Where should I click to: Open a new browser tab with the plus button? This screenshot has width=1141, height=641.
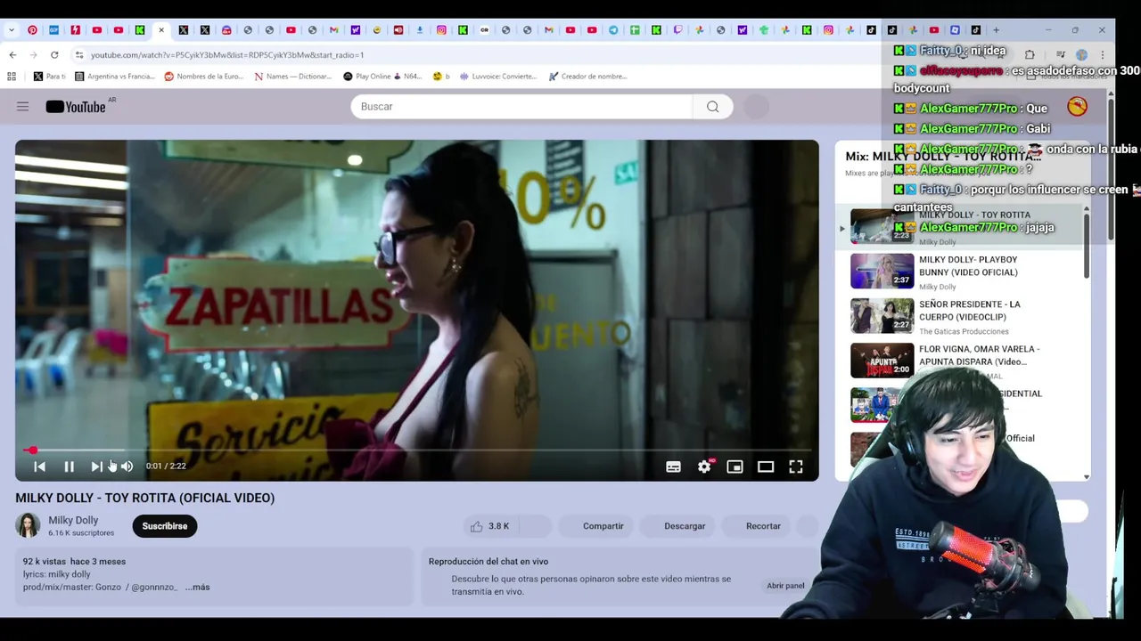click(996, 30)
